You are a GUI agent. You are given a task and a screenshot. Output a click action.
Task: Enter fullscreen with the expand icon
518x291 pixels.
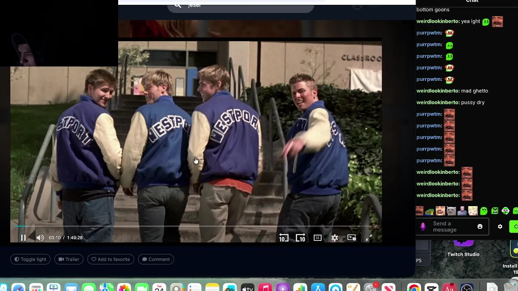369,238
